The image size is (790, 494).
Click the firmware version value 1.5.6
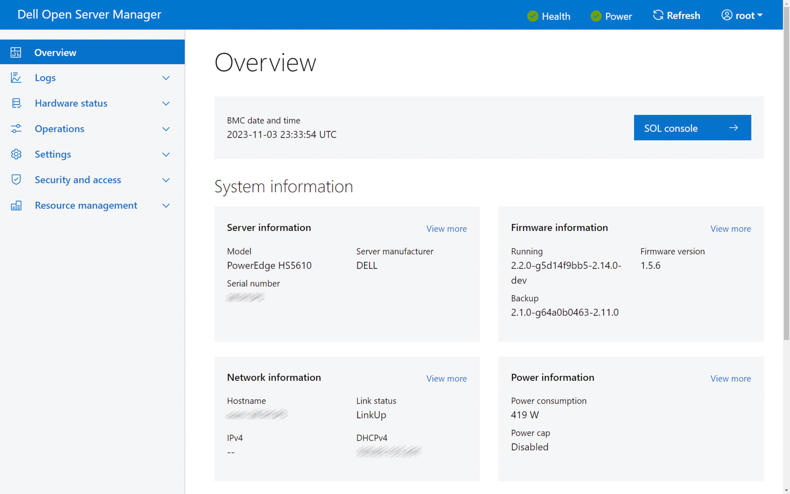[650, 265]
